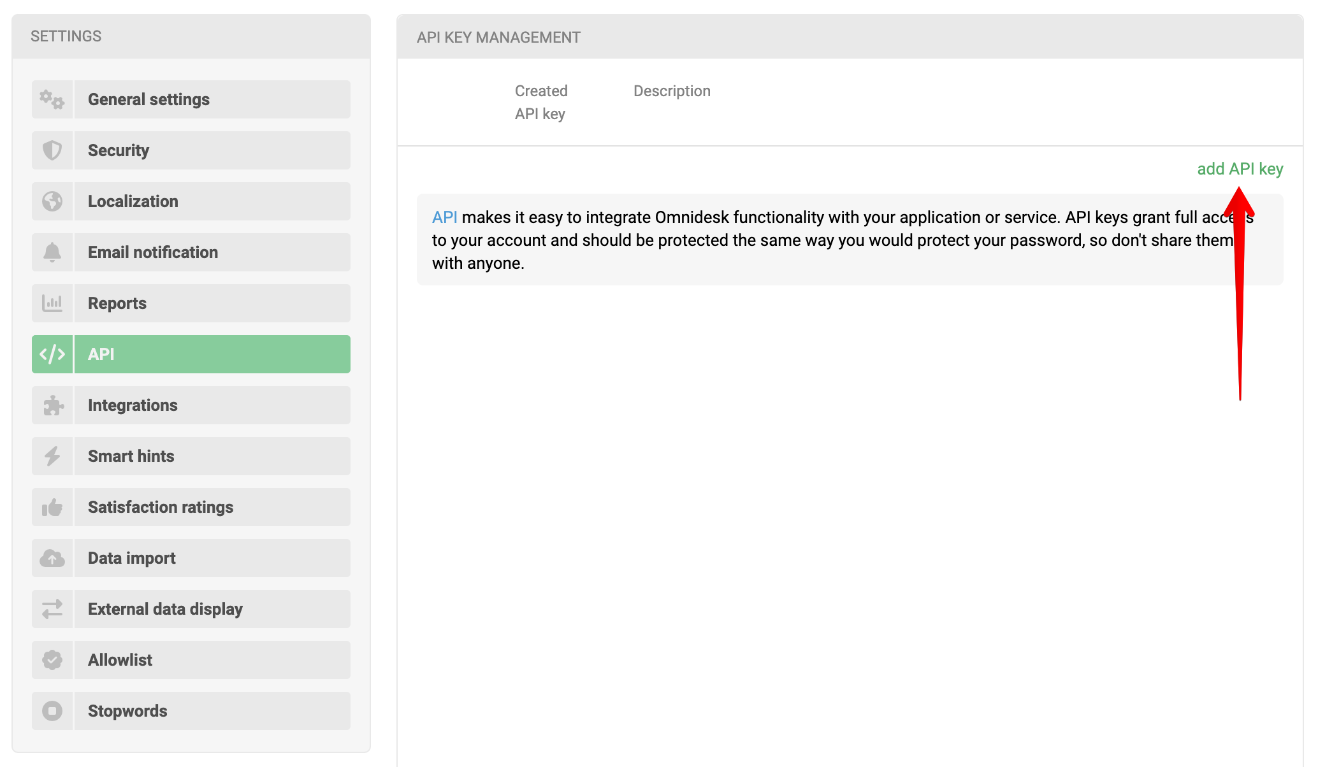
Task: Click the Satisfaction ratings thumbs up icon
Action: point(52,507)
